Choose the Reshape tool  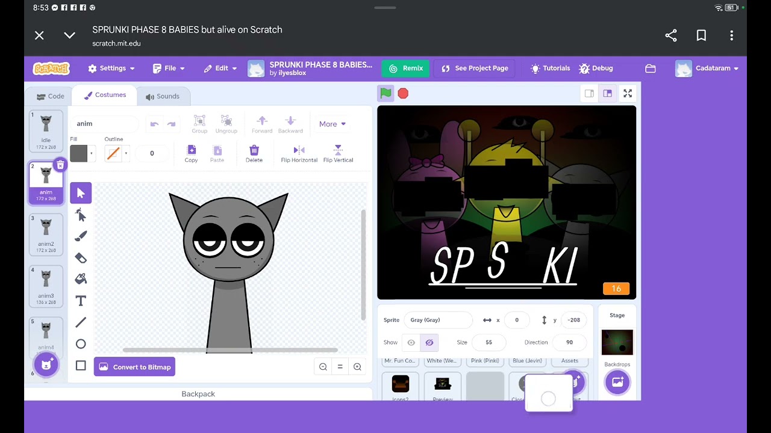click(81, 215)
